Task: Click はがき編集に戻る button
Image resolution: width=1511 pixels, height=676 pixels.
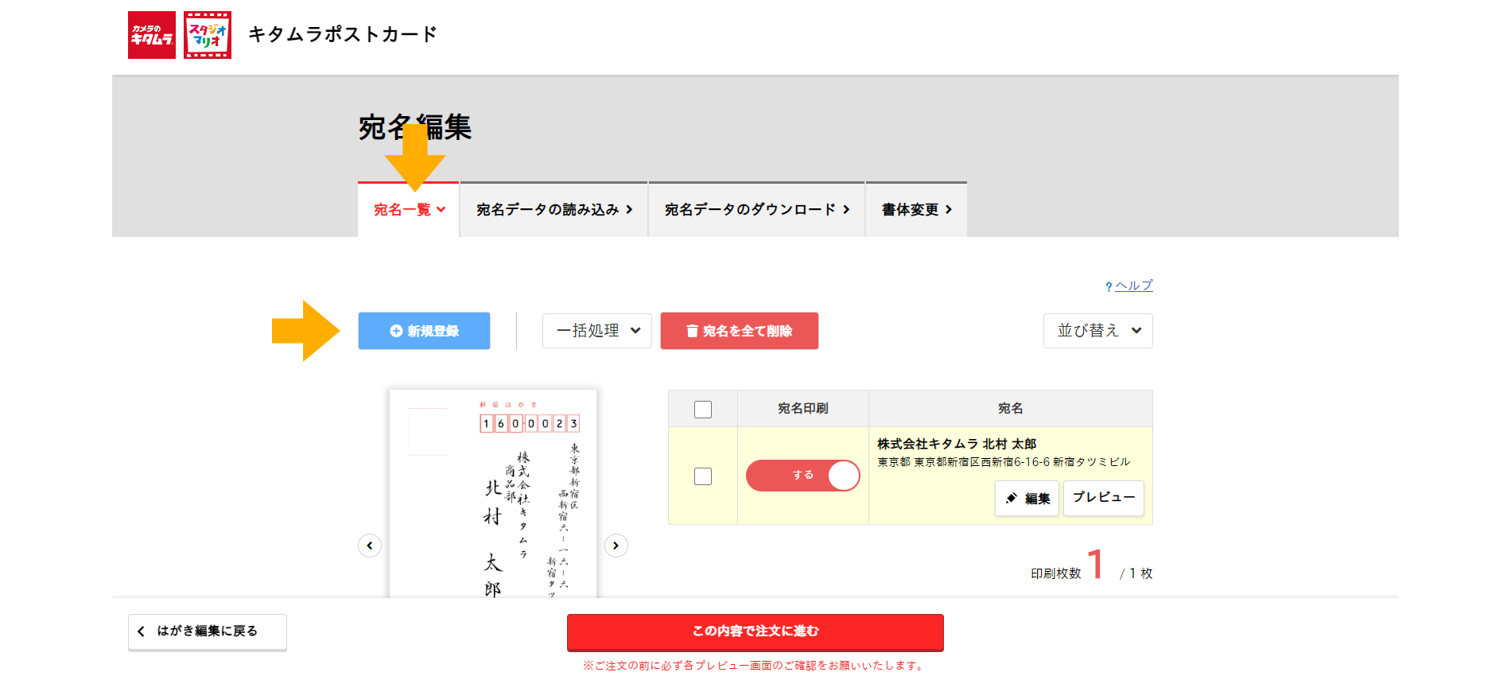Action: [x=208, y=631]
